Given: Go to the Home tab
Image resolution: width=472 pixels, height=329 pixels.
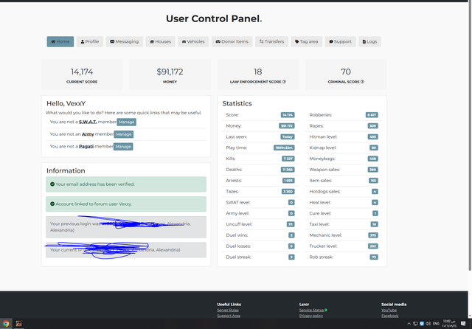Looking at the screenshot, I should click(60, 41).
